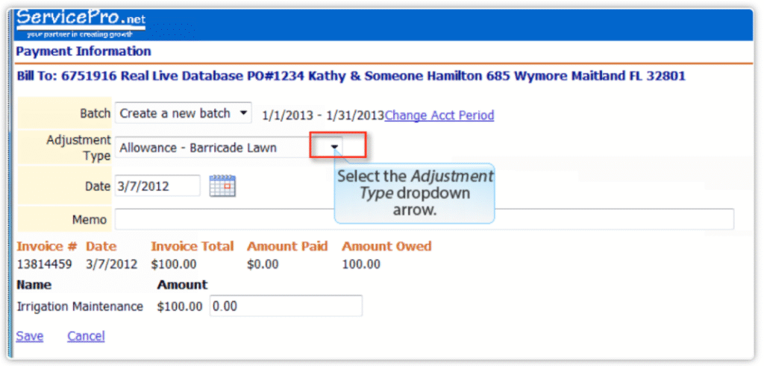Open the Batch 'Create a new batch' dropdown
The height and width of the screenshot is (366, 764).
pos(184,114)
